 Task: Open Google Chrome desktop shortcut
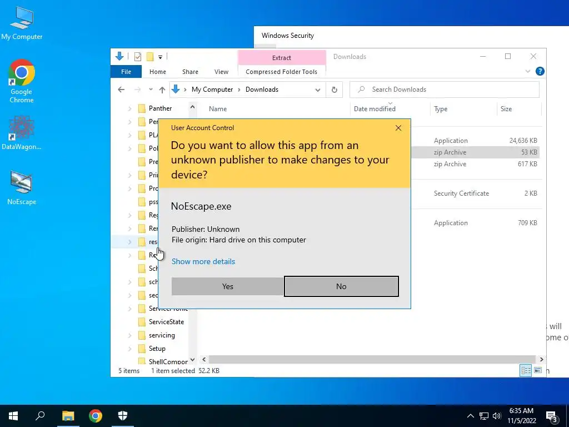(x=22, y=81)
